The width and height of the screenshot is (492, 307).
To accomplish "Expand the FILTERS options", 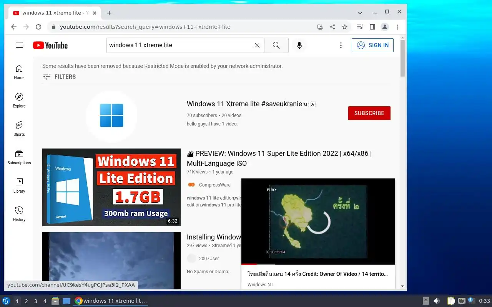I will click(59, 77).
